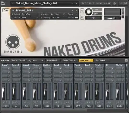Open the KSP script icon in the rack header
Screen dimensions: 129x113
pyautogui.click(x=114, y=3)
